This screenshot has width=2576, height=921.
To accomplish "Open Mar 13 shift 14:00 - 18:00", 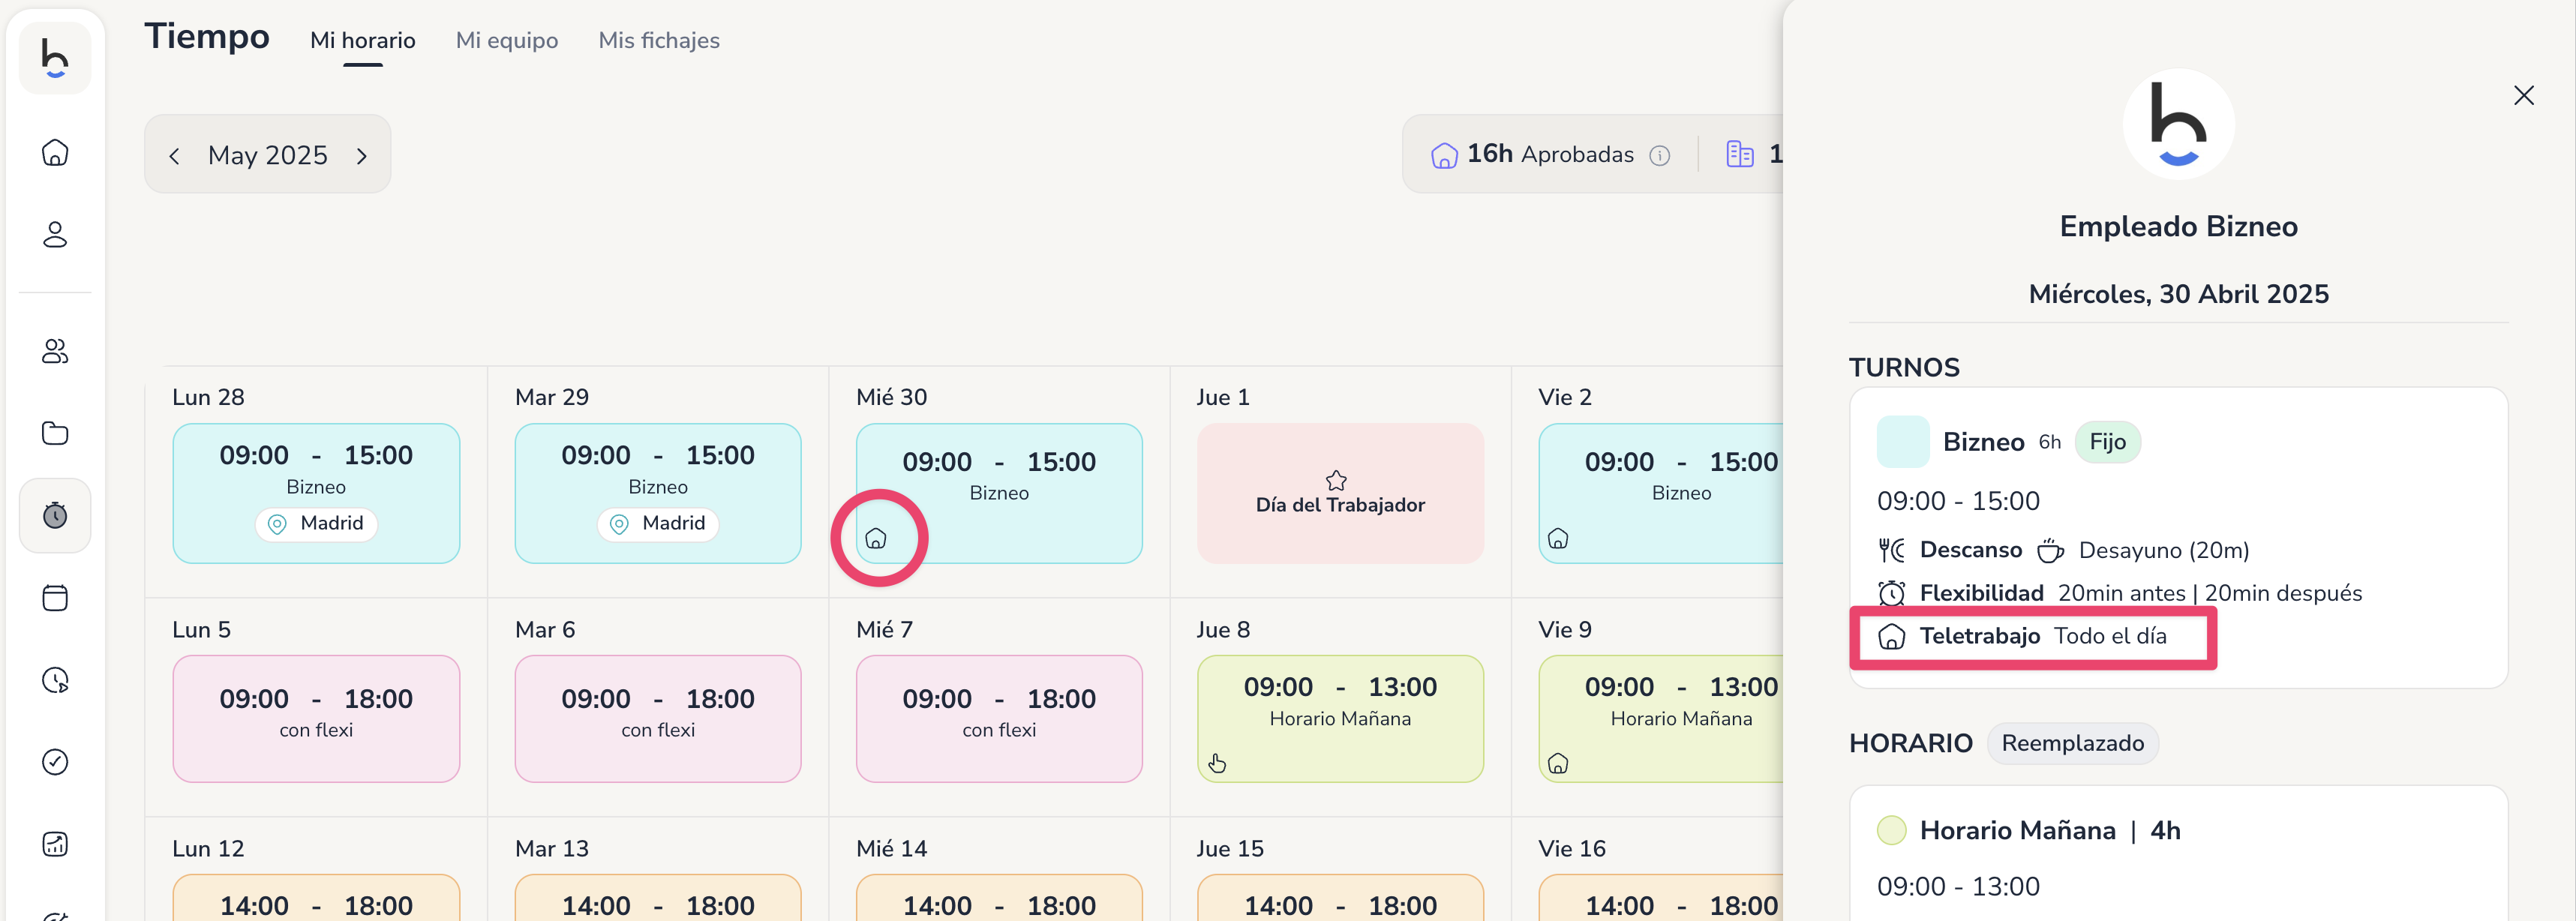I will pyautogui.click(x=658, y=898).
